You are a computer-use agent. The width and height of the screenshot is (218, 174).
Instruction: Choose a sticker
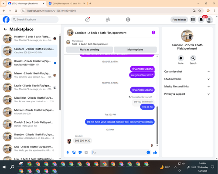tap(80, 152)
